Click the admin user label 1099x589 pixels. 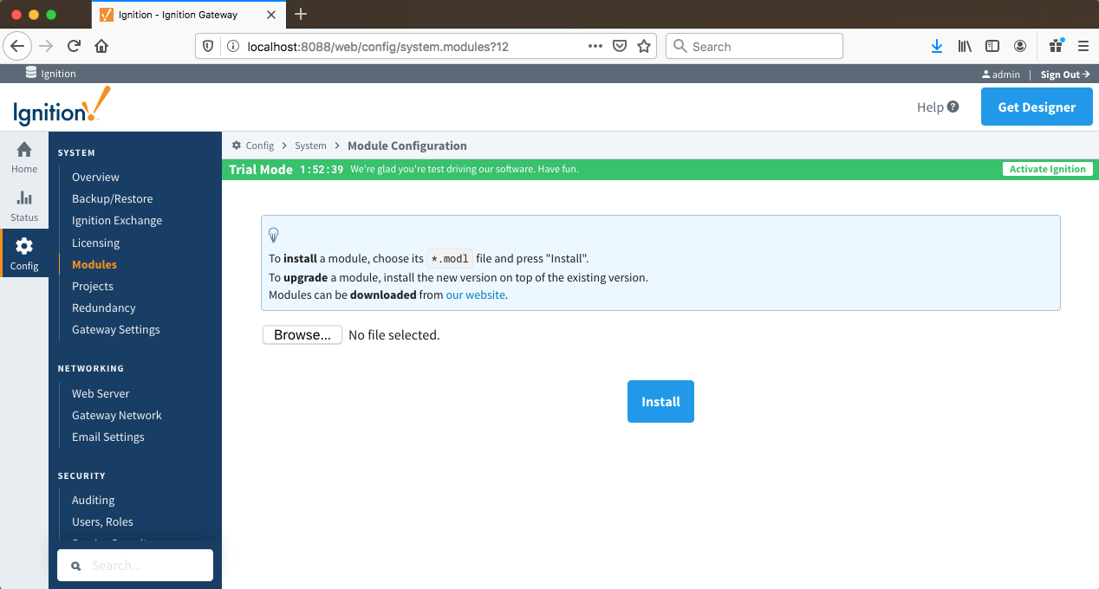click(x=1001, y=74)
